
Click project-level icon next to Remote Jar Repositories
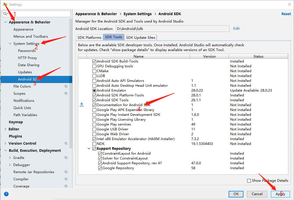pyautogui.click(x=66, y=172)
